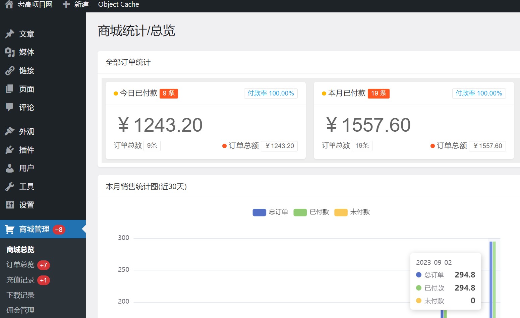This screenshot has height=318, width=520.
Task: Click the 外观 appearance brush icon
Action: (x=10, y=131)
